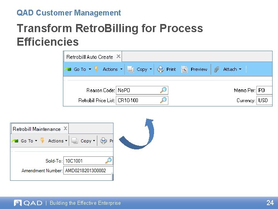This screenshot has height=209, width=278.
Task: Click the Actions lightning icon in Retrobill Auto Create
Action: pyautogui.click(x=96, y=69)
